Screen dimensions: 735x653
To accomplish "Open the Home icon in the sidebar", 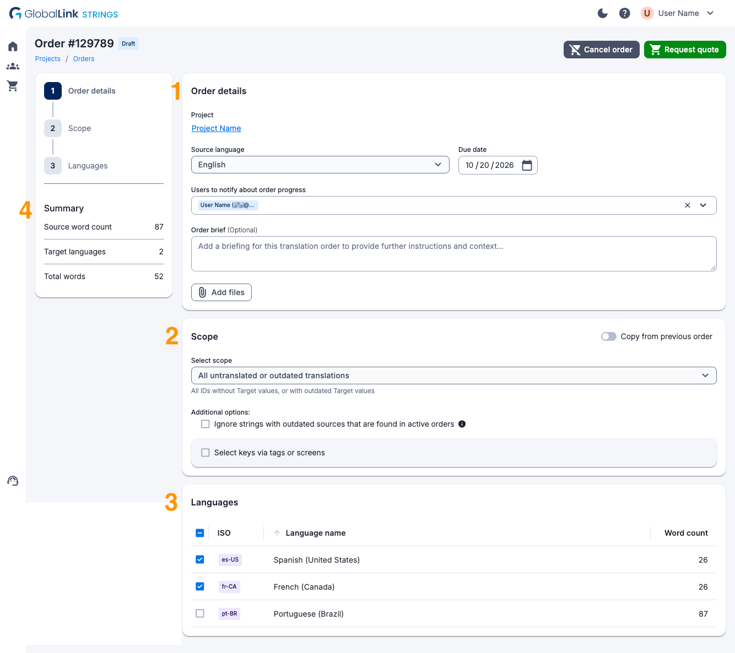I will pos(13,46).
